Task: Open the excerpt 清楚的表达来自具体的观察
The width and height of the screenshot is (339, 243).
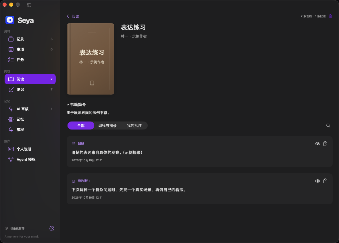Action: pyautogui.click(x=107, y=152)
